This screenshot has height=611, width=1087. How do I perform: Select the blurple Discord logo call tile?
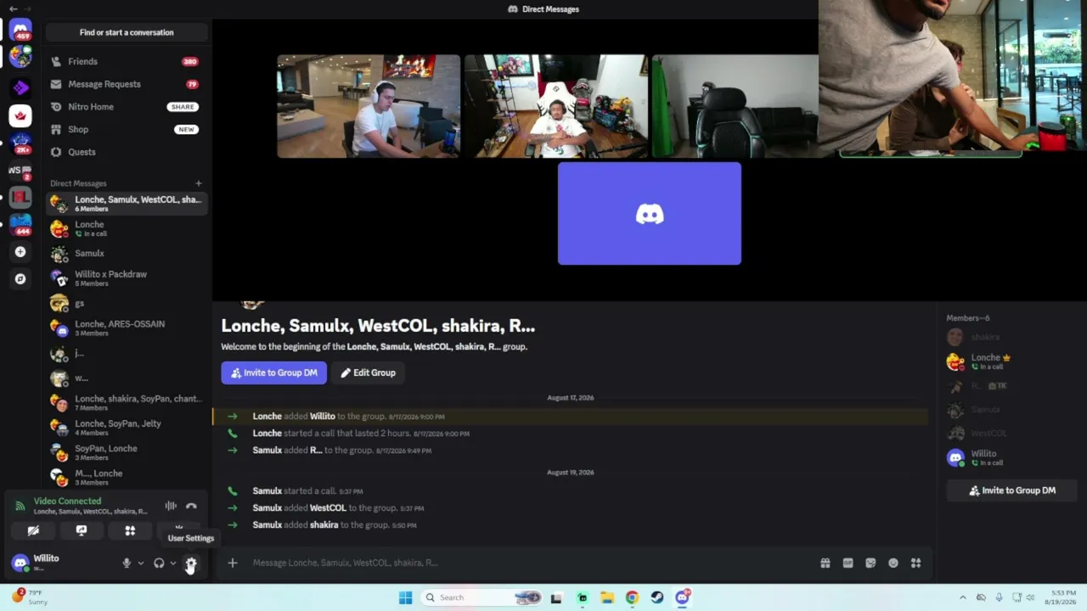650,214
